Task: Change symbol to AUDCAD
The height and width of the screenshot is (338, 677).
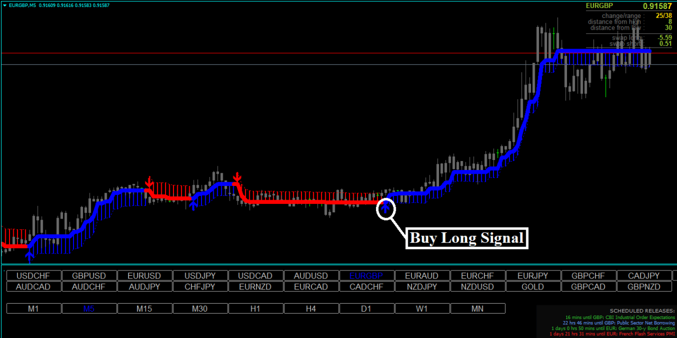Action: [x=34, y=287]
